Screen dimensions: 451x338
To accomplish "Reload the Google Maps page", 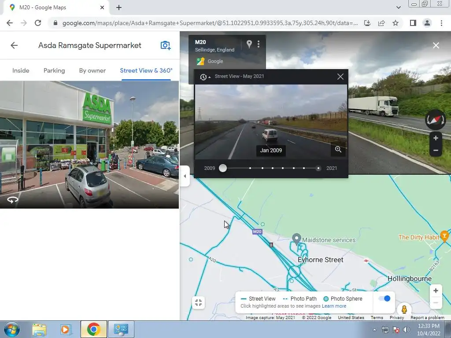I will (x=38, y=23).
